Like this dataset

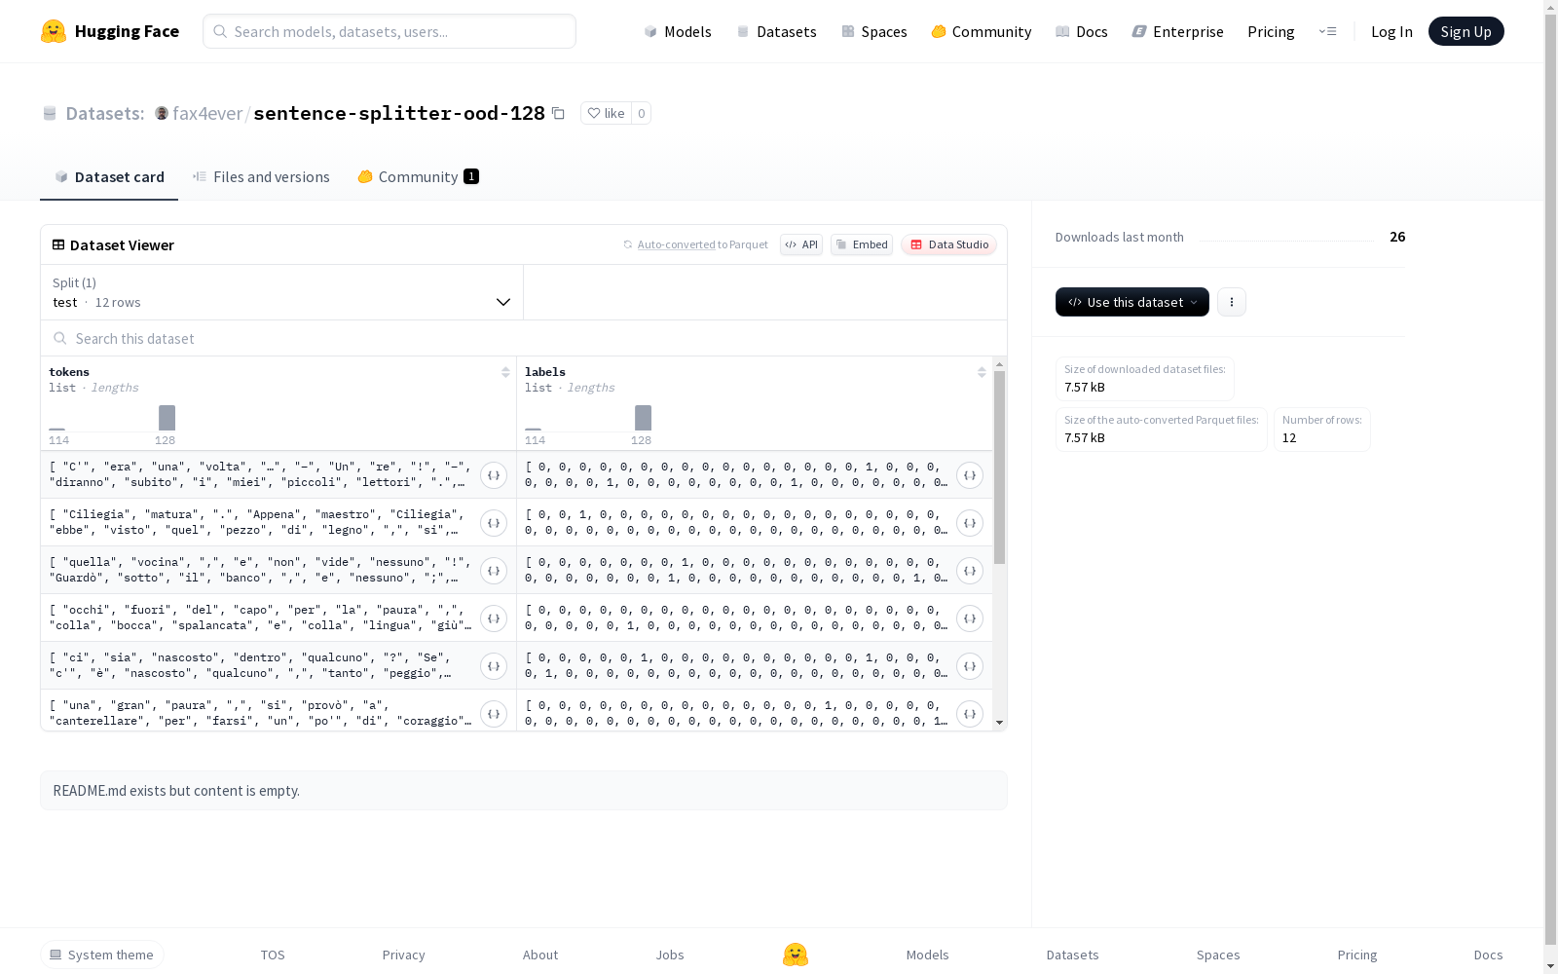click(606, 113)
